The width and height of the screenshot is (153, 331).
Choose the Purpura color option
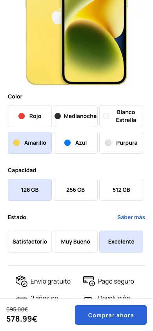(x=121, y=143)
